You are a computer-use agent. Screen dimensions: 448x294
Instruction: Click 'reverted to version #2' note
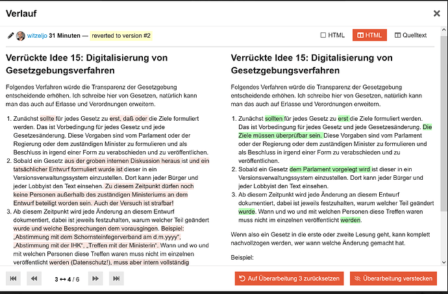(x=121, y=36)
